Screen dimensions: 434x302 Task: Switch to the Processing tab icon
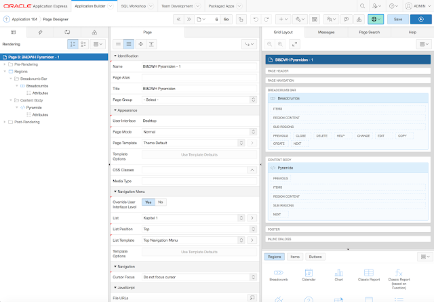[x=67, y=33]
